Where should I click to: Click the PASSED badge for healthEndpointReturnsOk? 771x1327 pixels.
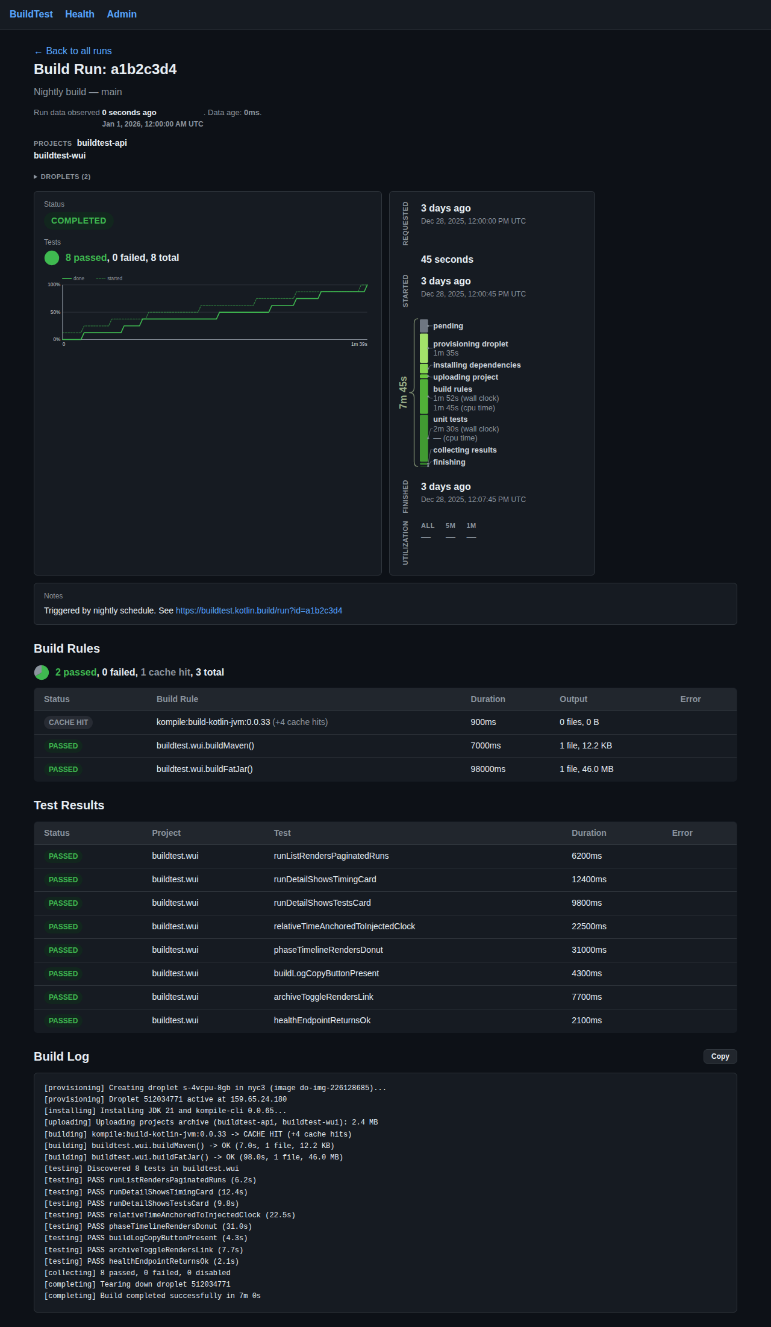(63, 1021)
